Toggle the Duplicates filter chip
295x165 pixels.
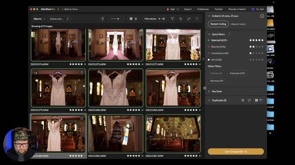pos(237,73)
